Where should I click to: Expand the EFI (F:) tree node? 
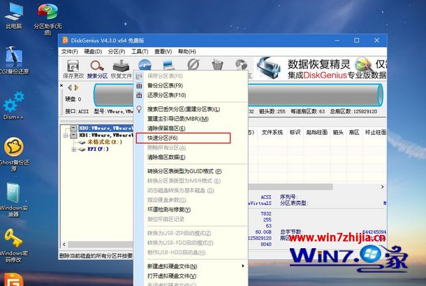pyautogui.click(x=73, y=150)
